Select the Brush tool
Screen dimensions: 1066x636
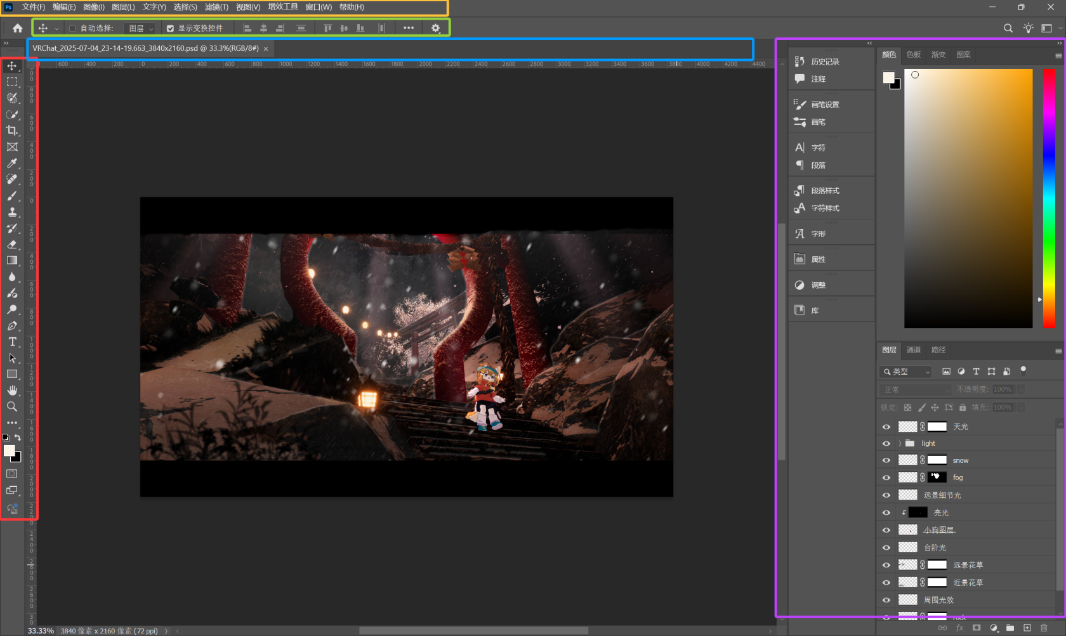pos(12,195)
